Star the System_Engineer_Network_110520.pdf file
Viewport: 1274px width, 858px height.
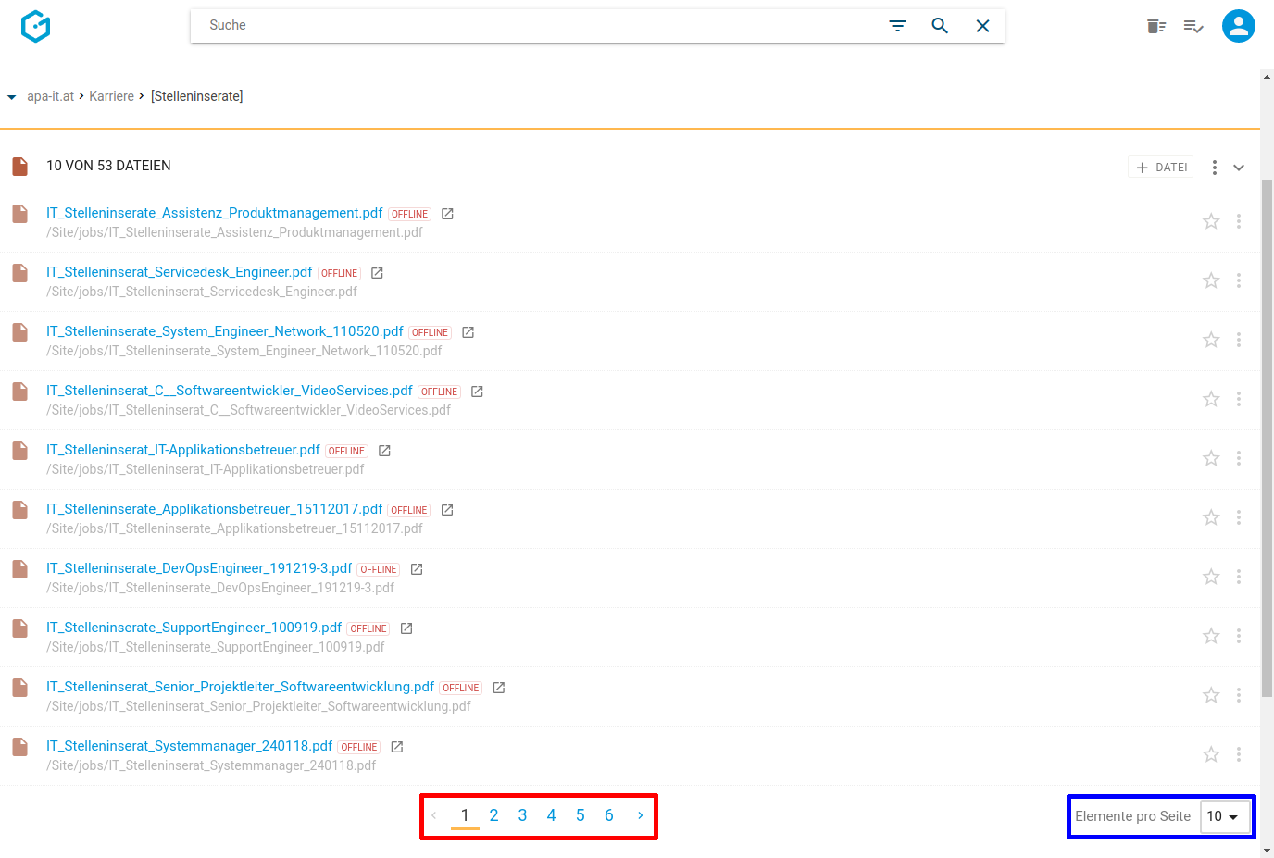[x=1211, y=340]
